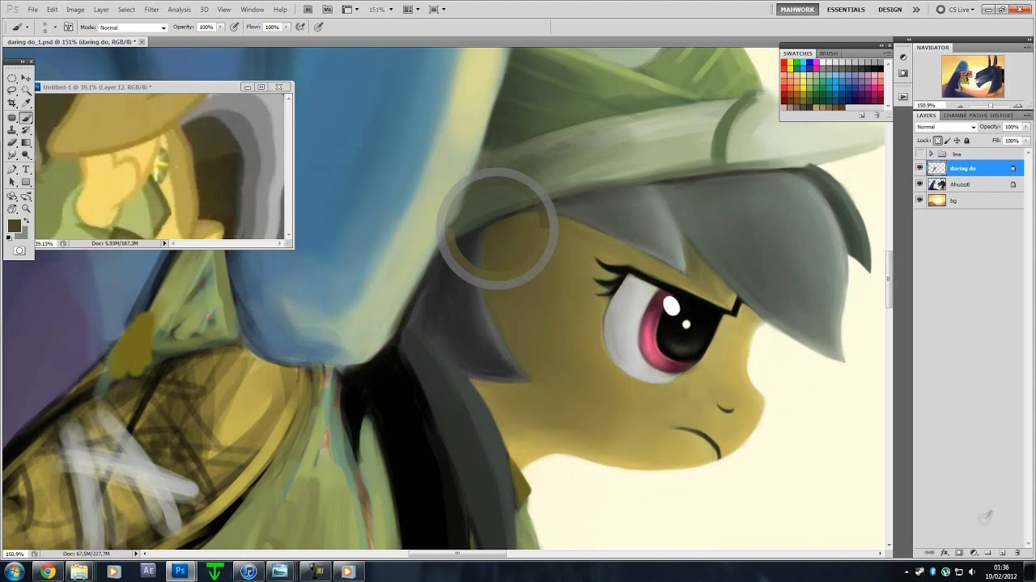The width and height of the screenshot is (1036, 582).
Task: Select the Eraser tool
Action: 11,143
